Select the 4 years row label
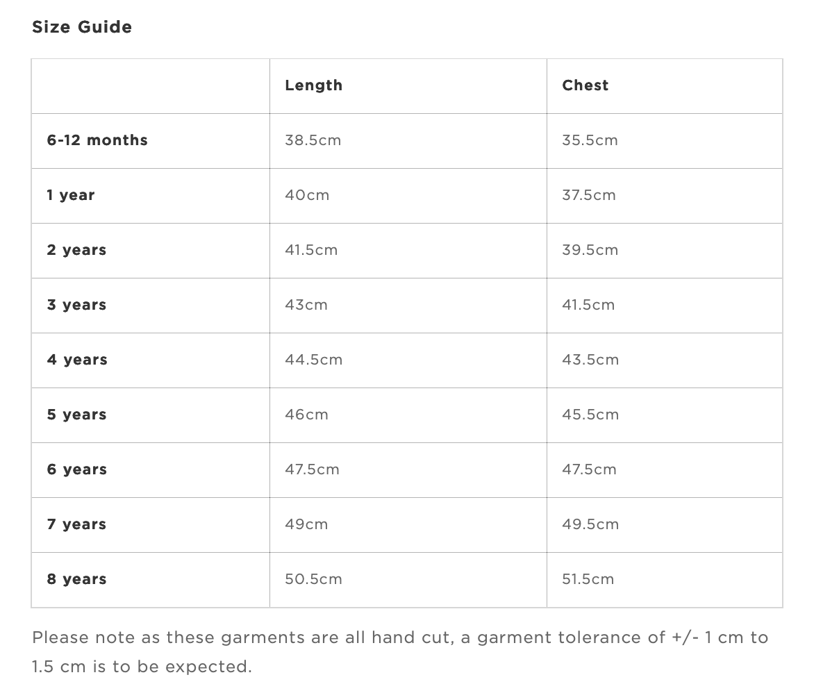Viewport: 839px width, 700px height. click(77, 360)
